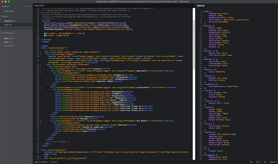Fold the .center rule in style.css

tap(203, 76)
